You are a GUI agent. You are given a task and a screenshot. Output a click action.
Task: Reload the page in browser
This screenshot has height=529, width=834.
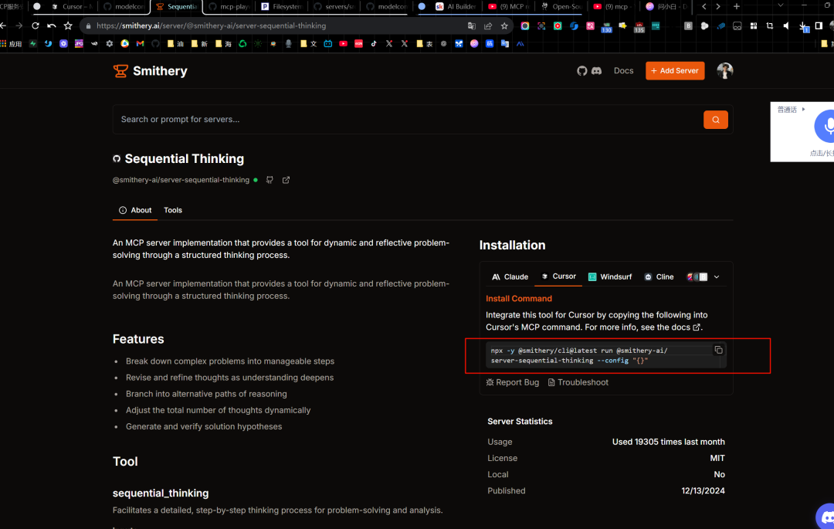click(x=35, y=25)
